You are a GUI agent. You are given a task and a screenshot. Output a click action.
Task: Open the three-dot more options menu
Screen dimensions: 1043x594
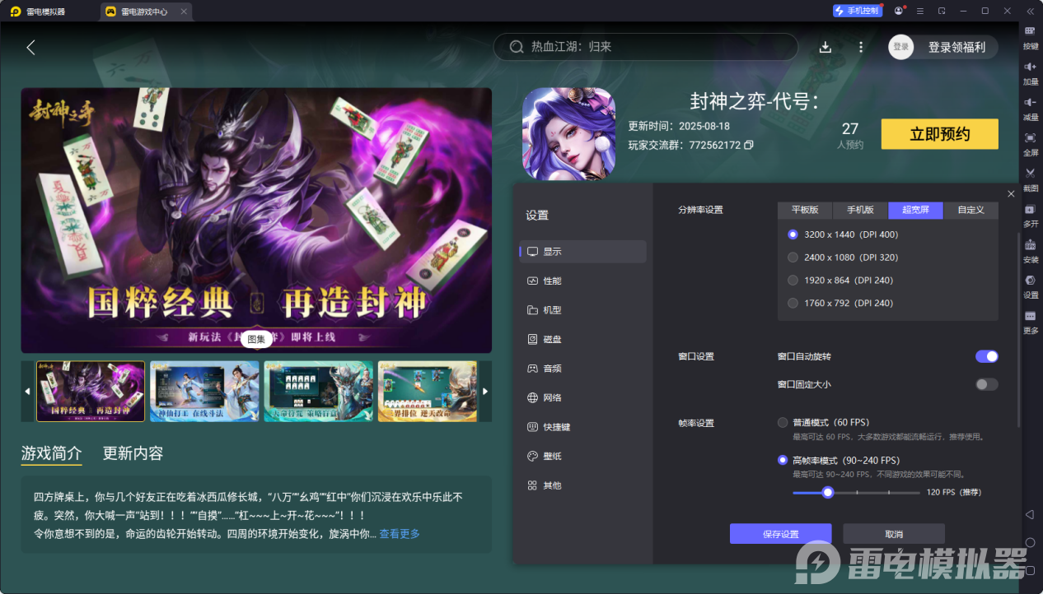(x=861, y=47)
